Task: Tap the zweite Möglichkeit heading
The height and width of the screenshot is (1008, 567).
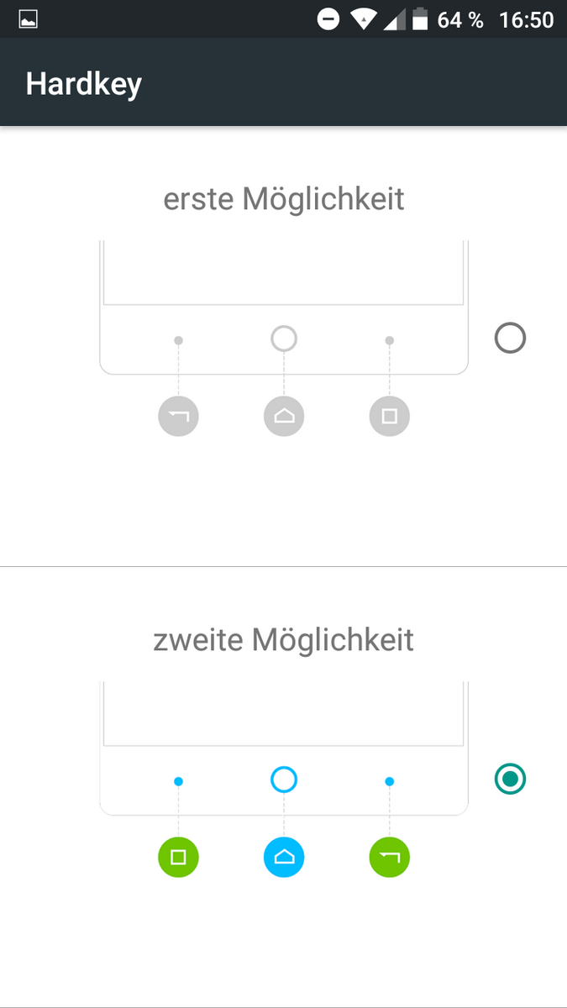Action: point(284,640)
